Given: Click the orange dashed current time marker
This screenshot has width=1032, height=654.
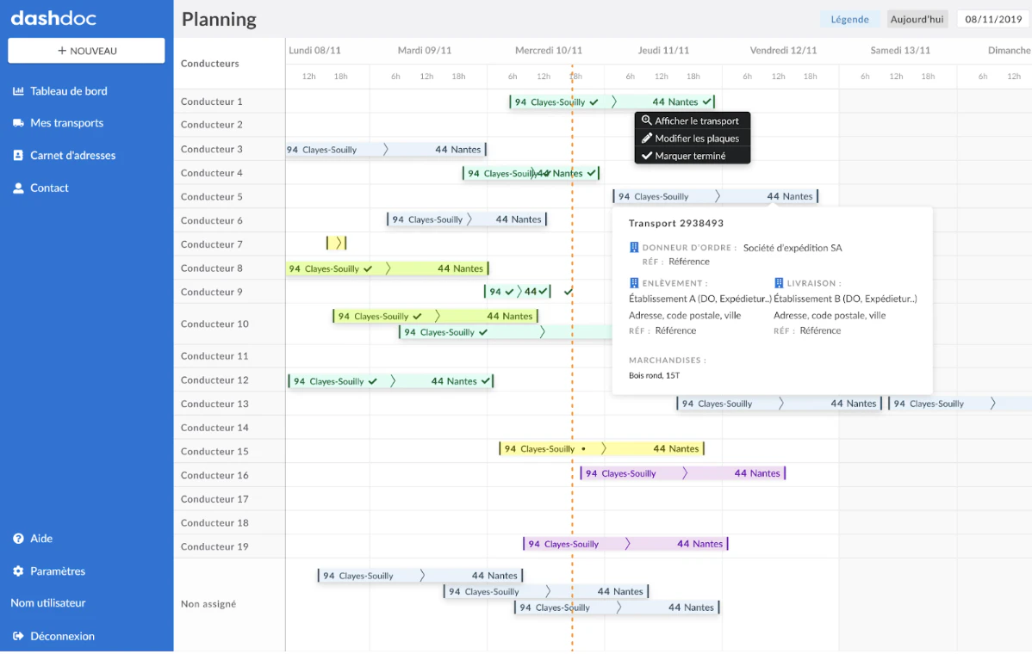Looking at the screenshot, I should 572,358.
